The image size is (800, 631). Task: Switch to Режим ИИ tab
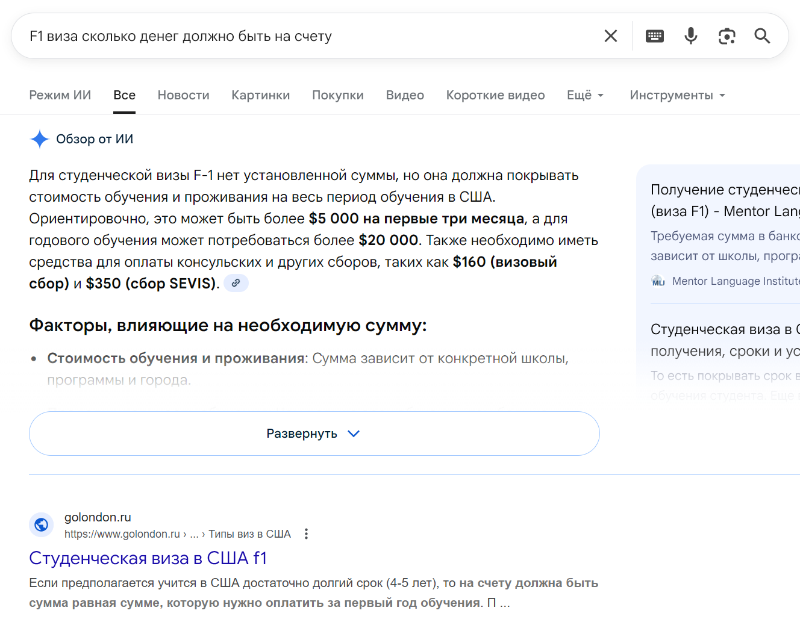pos(60,95)
